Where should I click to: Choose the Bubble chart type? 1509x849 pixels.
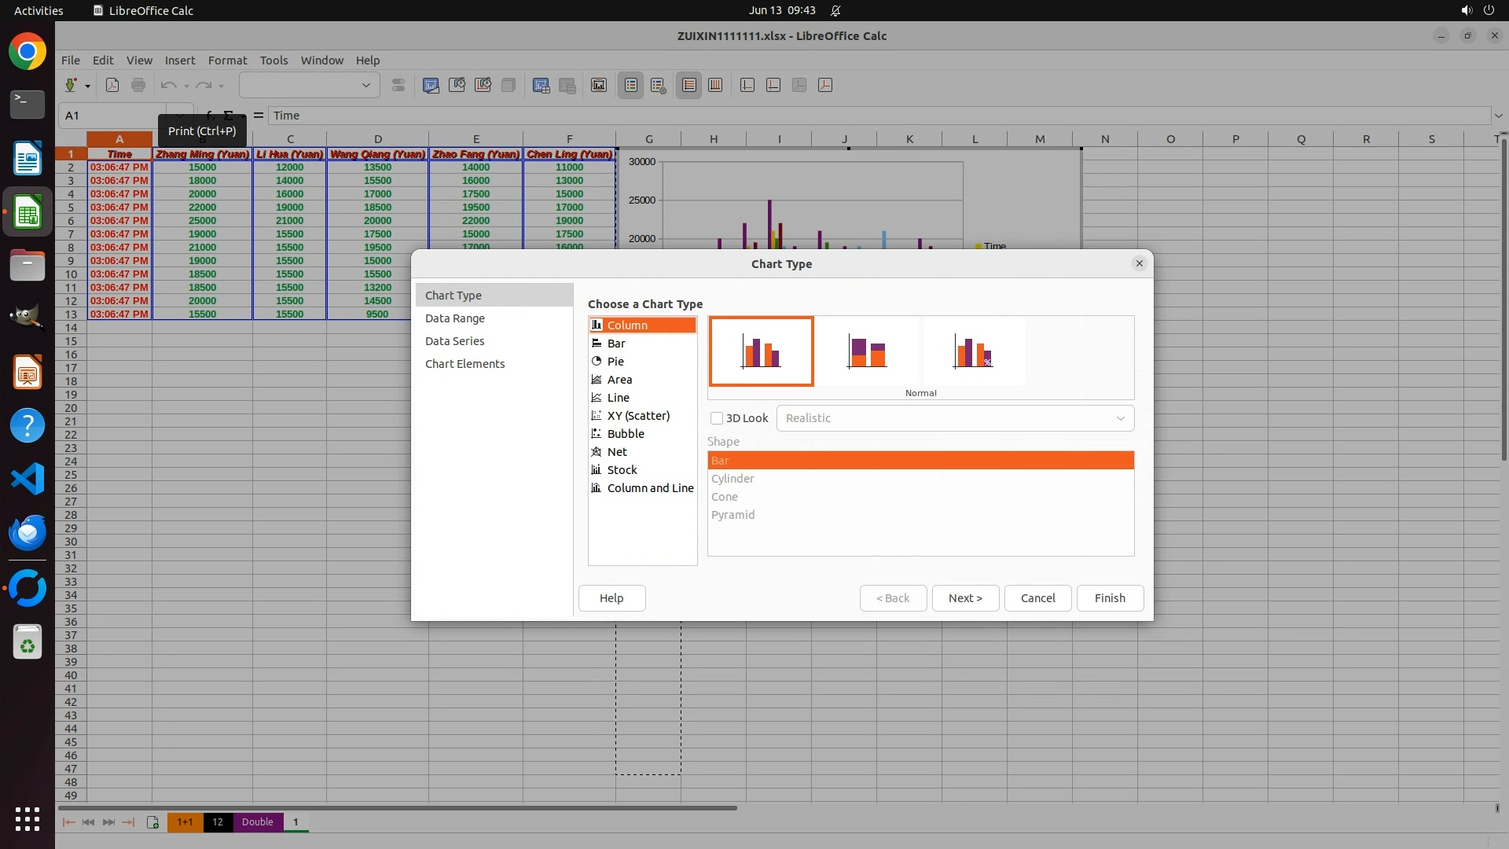[x=625, y=434]
